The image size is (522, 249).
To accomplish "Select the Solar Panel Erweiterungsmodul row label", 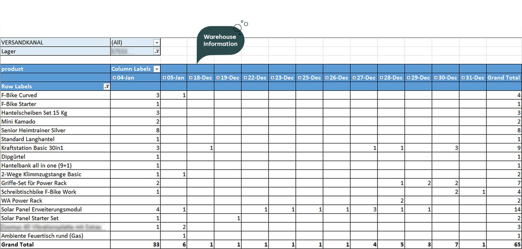I will [41, 209].
